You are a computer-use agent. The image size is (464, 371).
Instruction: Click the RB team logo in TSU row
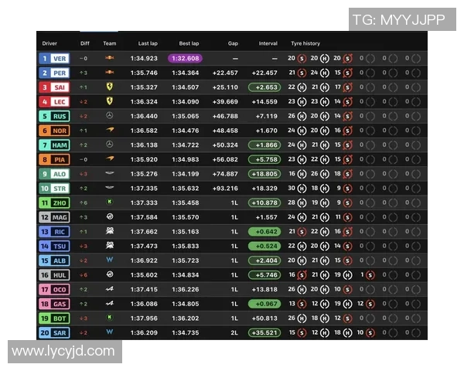click(x=110, y=245)
